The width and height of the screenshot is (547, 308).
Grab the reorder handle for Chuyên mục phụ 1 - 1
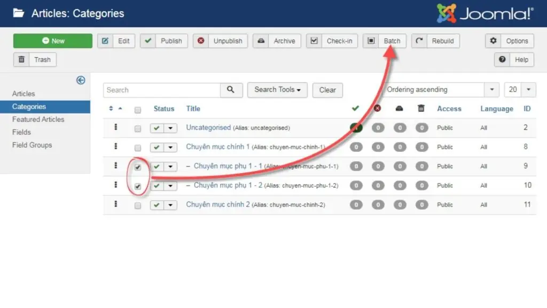(115, 166)
